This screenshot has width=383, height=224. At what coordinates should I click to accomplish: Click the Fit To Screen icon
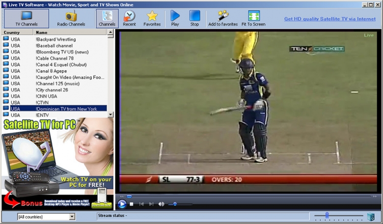pos(253,18)
